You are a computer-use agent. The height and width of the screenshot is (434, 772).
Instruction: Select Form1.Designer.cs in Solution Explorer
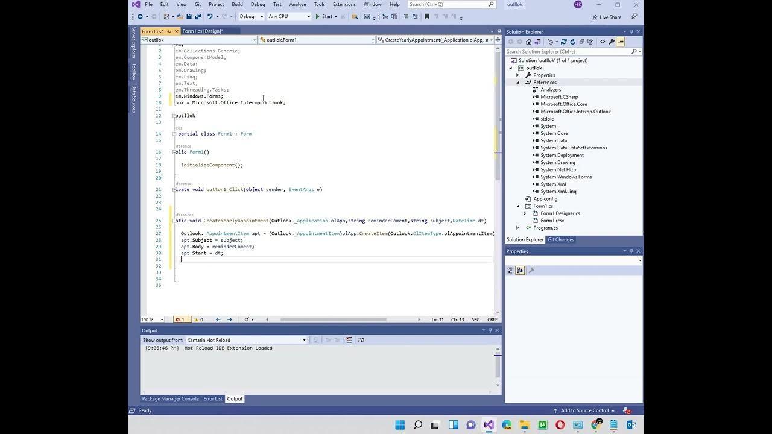(x=560, y=213)
